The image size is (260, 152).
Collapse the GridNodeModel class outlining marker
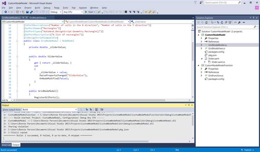coord(17,41)
